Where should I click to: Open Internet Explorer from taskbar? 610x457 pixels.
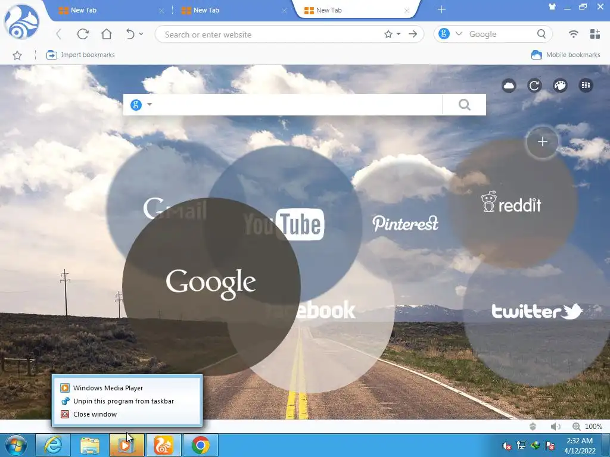(53, 445)
